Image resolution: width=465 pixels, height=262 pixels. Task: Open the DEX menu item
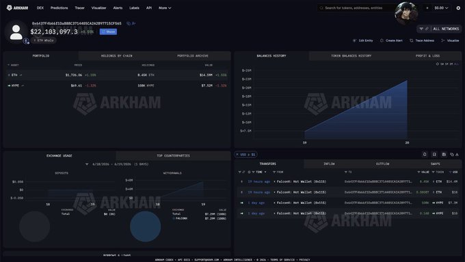[40, 8]
